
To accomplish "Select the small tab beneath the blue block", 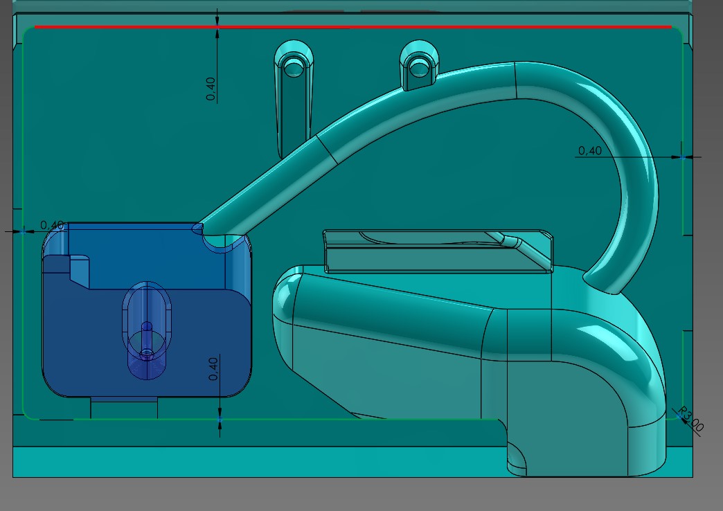I will click(124, 407).
